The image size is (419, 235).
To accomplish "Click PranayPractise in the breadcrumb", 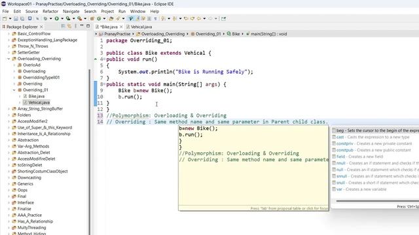I will pyautogui.click(x=117, y=34).
